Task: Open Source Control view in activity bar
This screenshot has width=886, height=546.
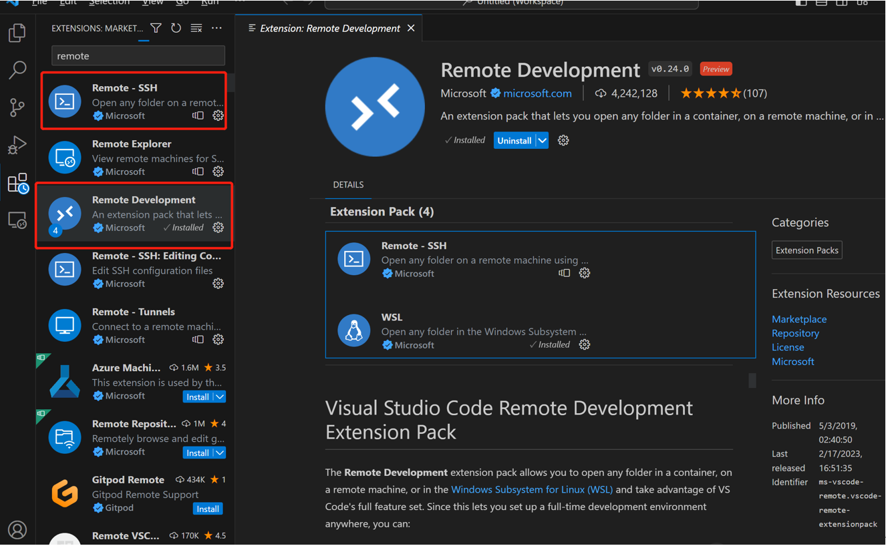Action: (x=17, y=107)
